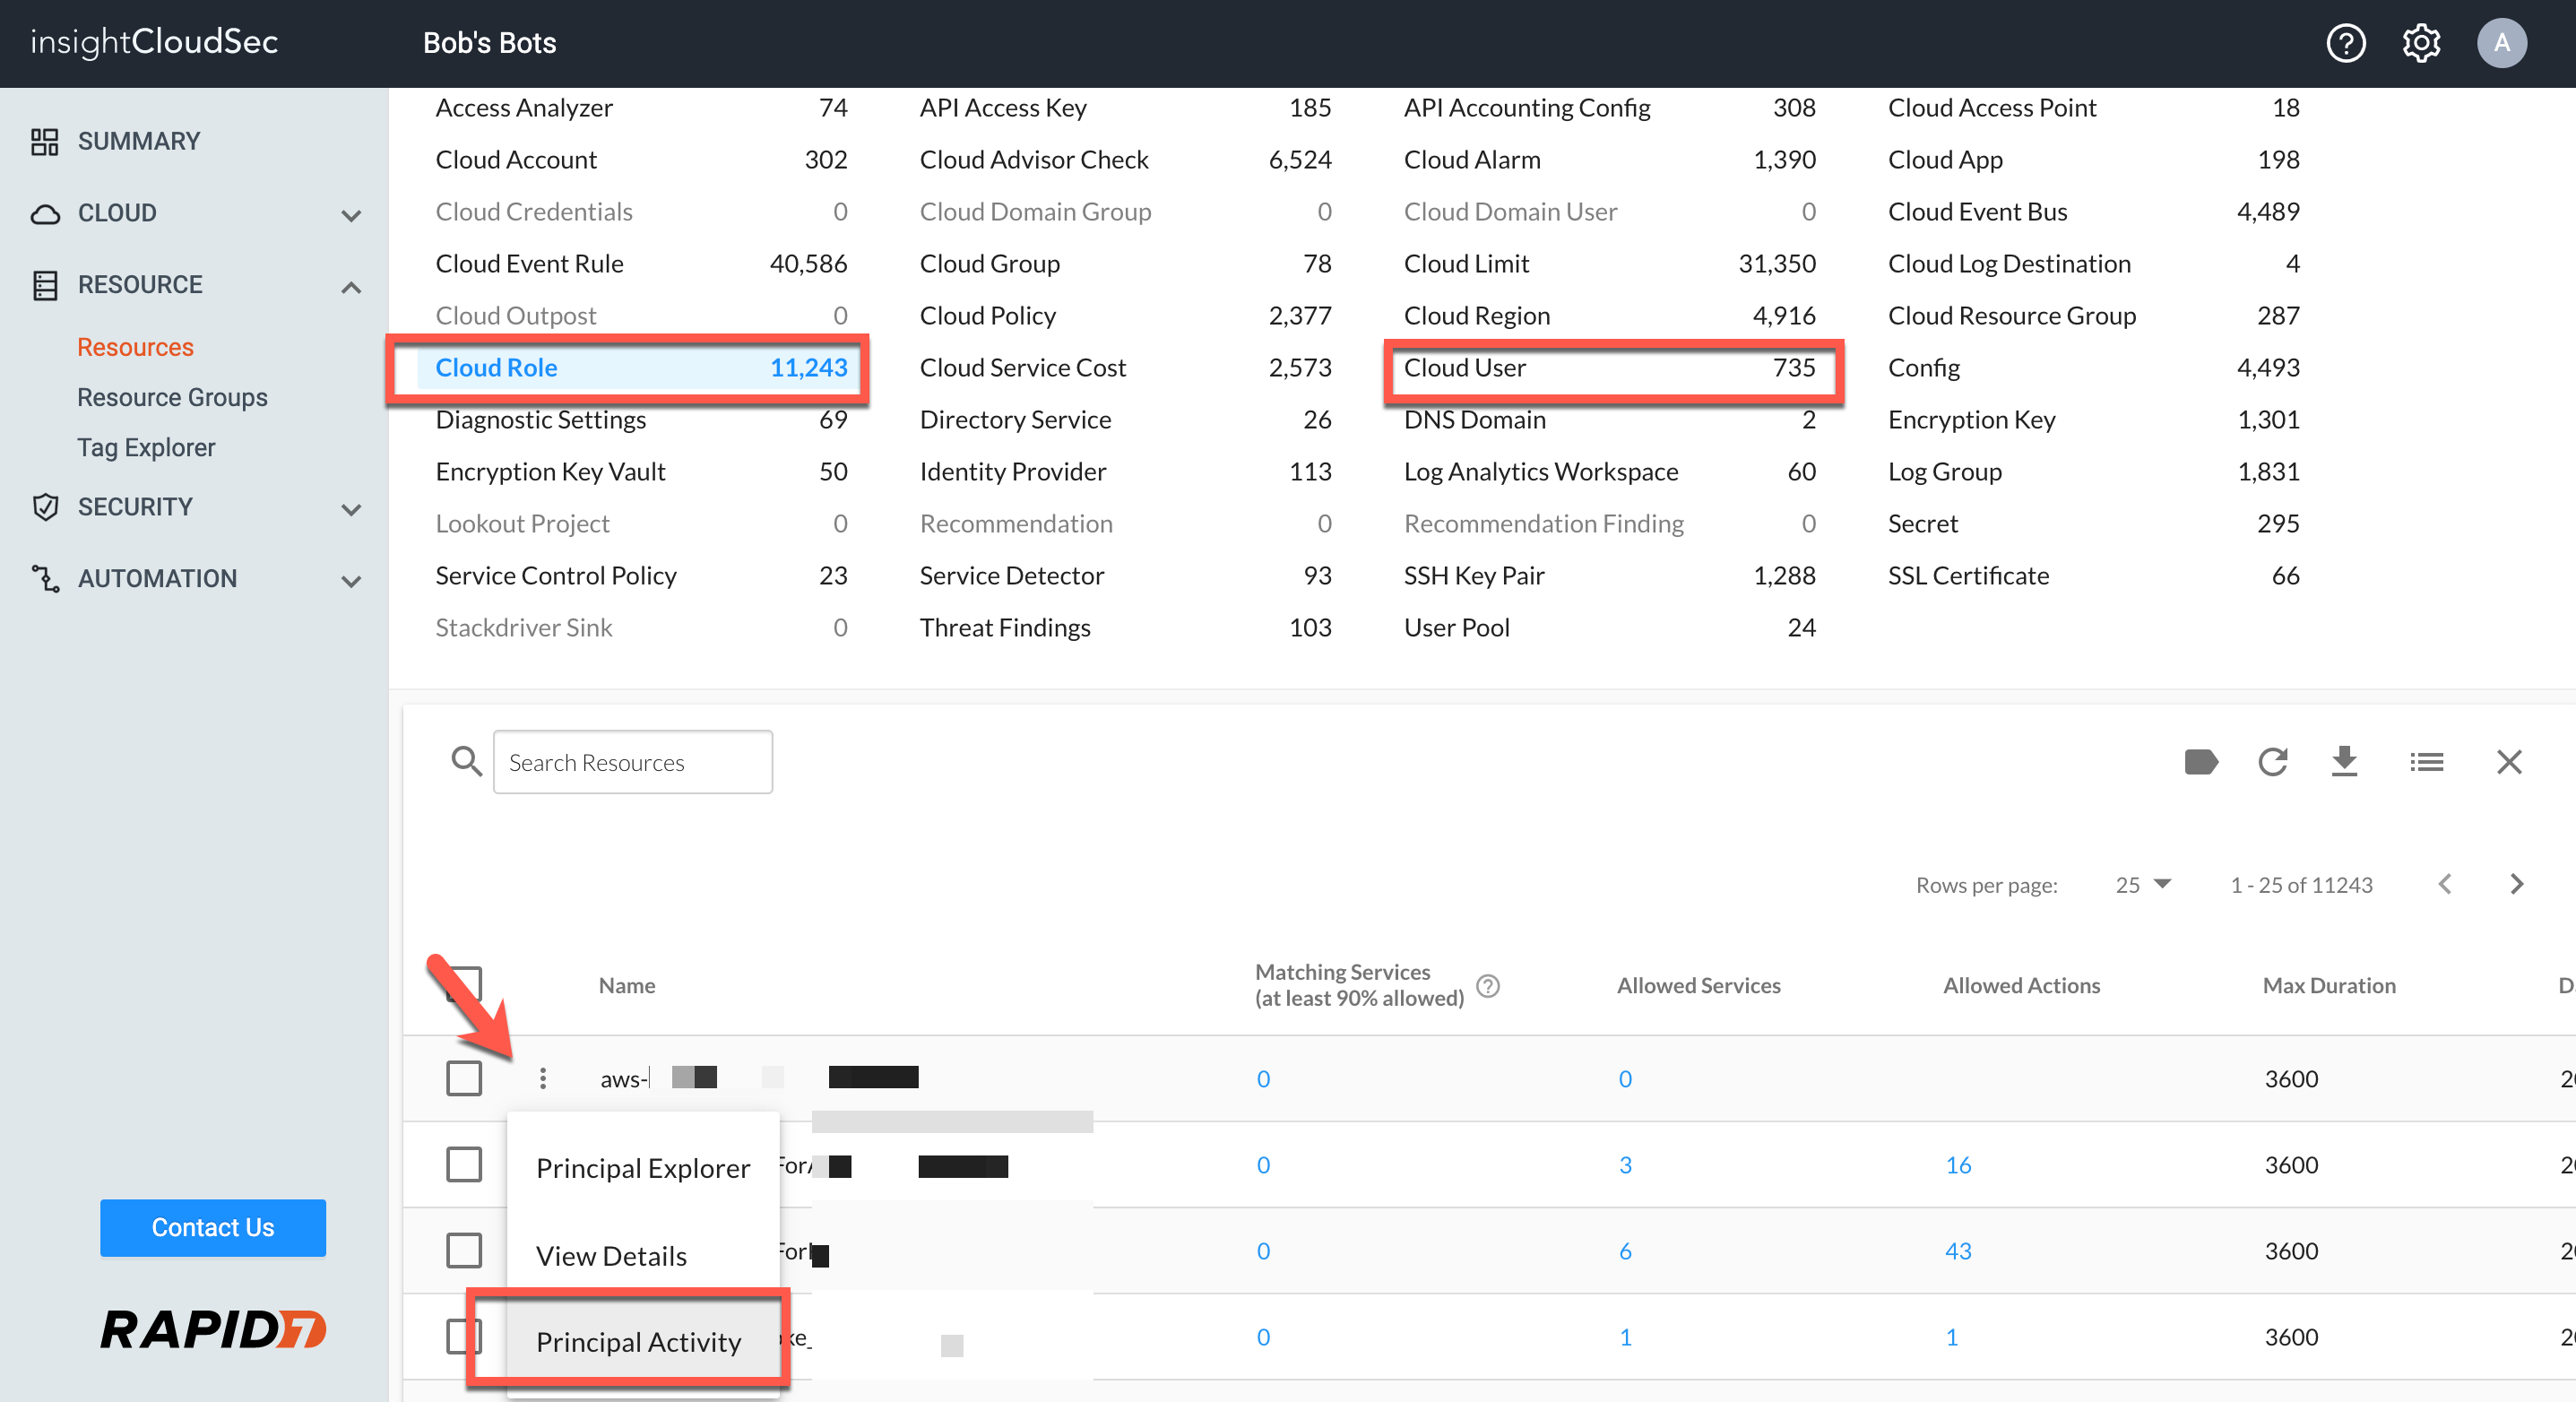Click the Rapid7 logo
The image size is (2576, 1402).
coord(213,1329)
